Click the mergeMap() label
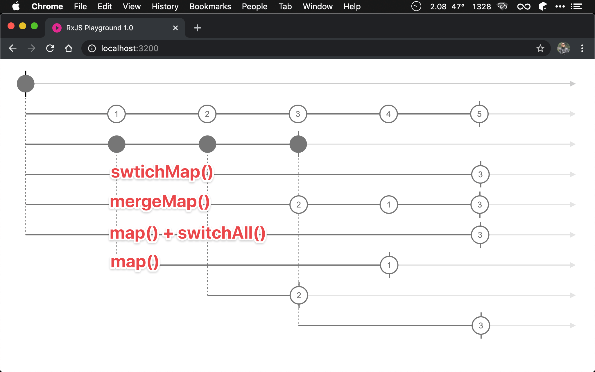 click(x=159, y=202)
